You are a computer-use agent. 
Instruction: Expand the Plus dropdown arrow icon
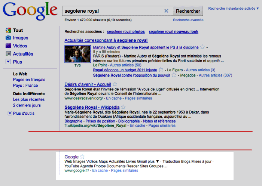[8, 62]
